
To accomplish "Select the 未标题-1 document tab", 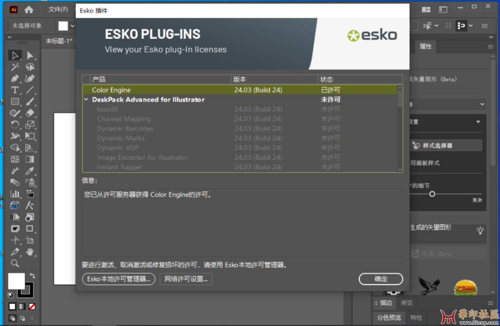I will tap(59, 41).
